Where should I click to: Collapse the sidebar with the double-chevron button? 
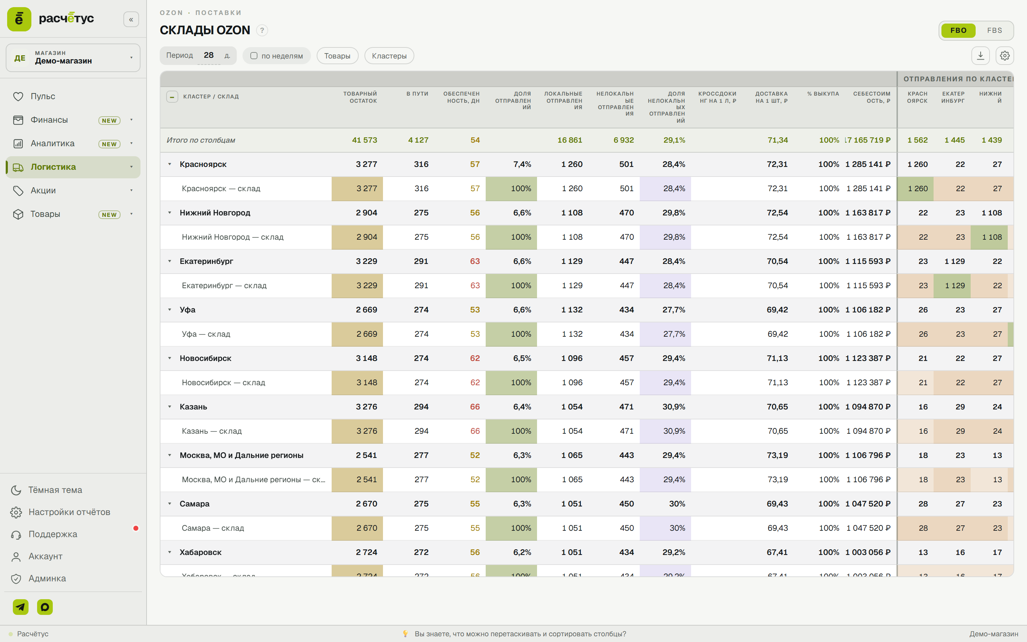tap(131, 20)
